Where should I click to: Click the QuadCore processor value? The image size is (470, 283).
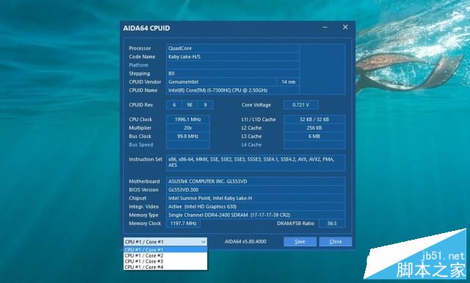tap(233, 48)
